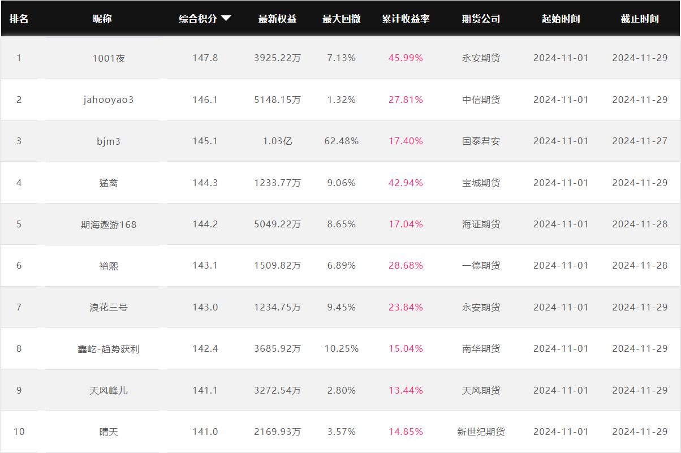The width and height of the screenshot is (681, 453).
Task: Select the return 27.81% value
Action: pos(406,100)
